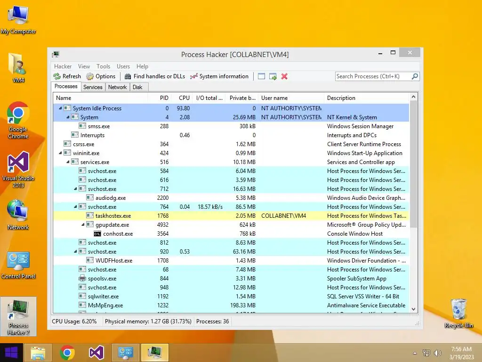Collapse System Idle Process tree node
The image size is (482, 362).
coord(60,108)
